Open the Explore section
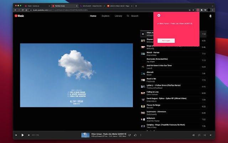The height and width of the screenshot is (143, 228). 105,16
